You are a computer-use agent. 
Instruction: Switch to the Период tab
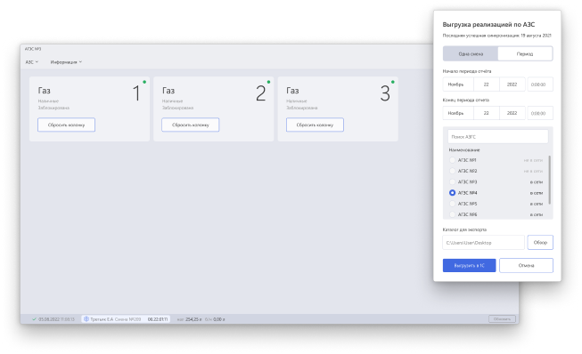click(525, 53)
